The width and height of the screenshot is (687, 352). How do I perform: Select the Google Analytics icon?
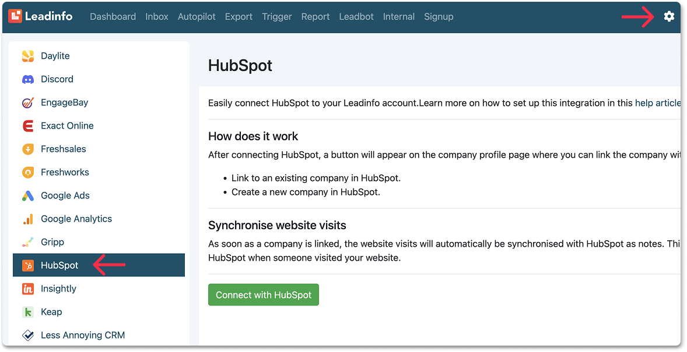[x=28, y=219]
